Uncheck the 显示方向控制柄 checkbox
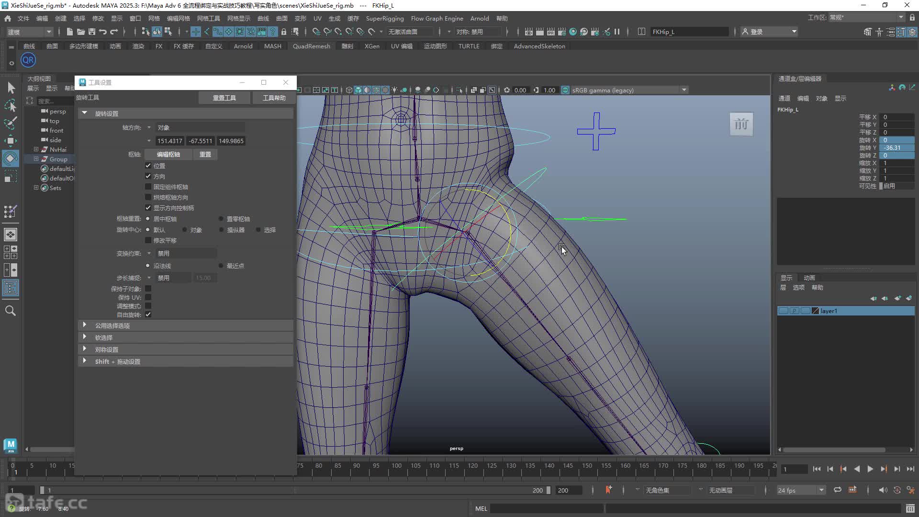The height and width of the screenshot is (517, 919). pos(148,208)
